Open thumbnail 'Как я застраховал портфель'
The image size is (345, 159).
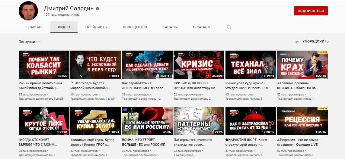coord(251,121)
